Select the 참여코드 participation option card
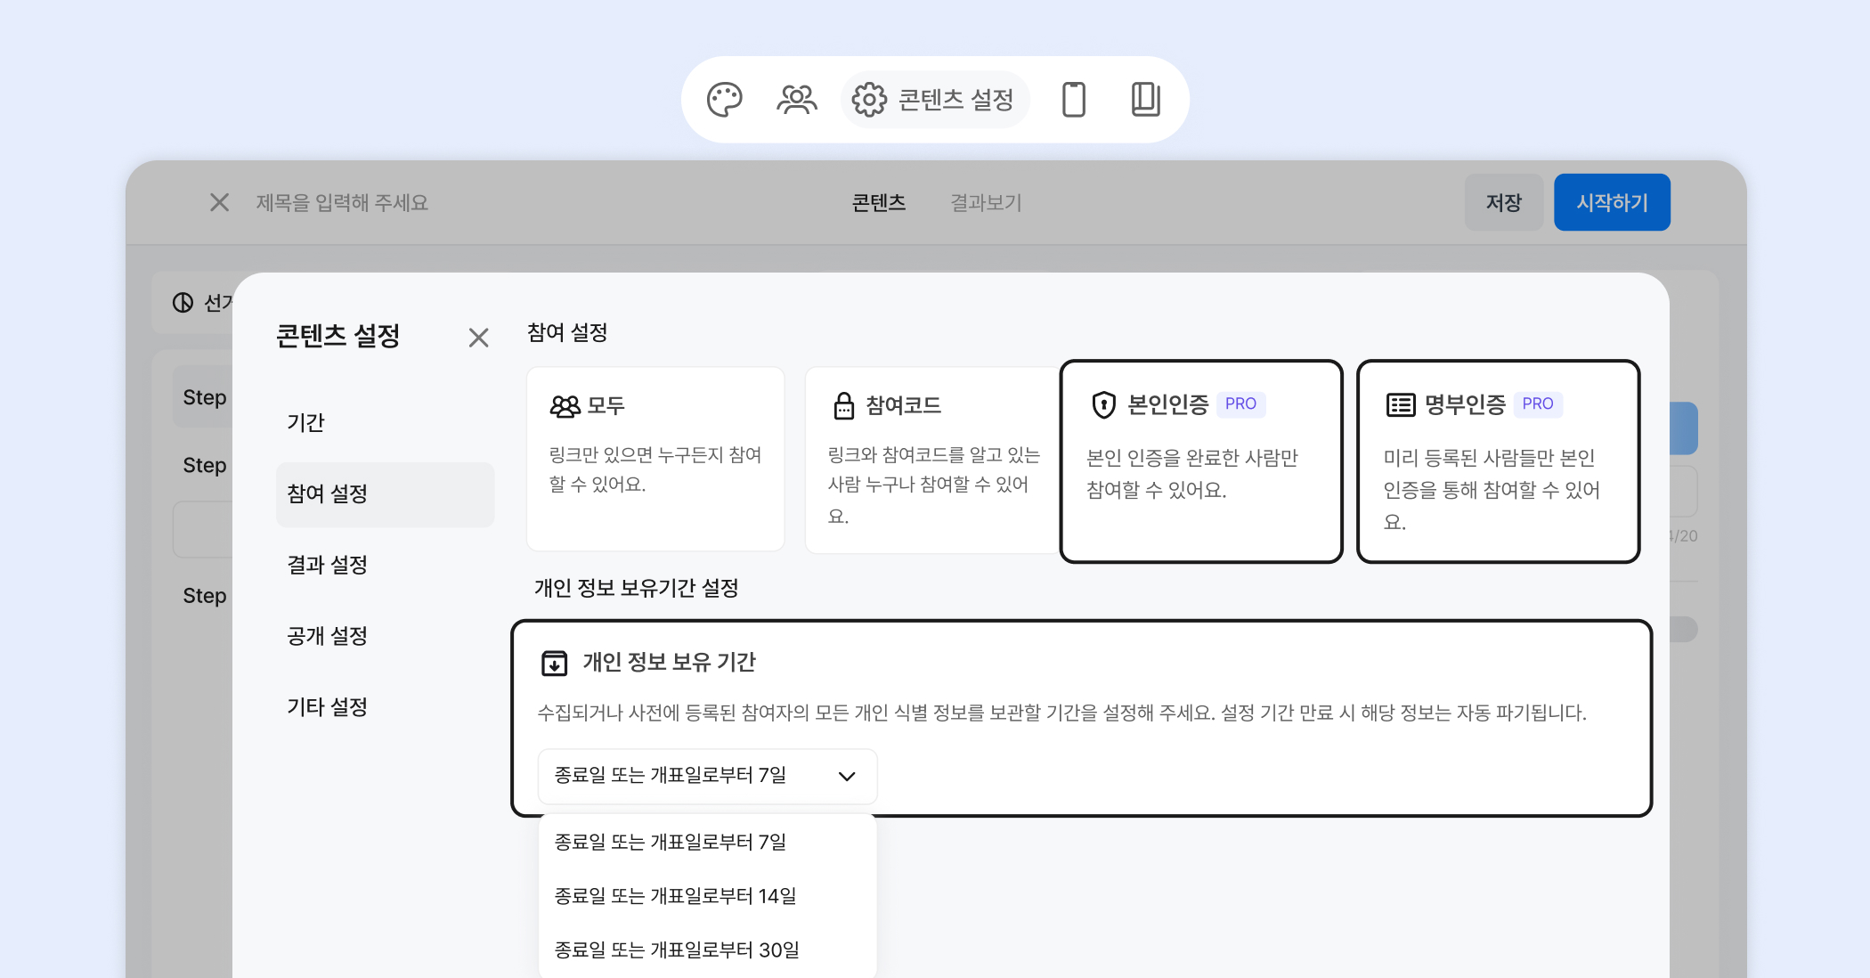The image size is (1870, 978). 931,459
